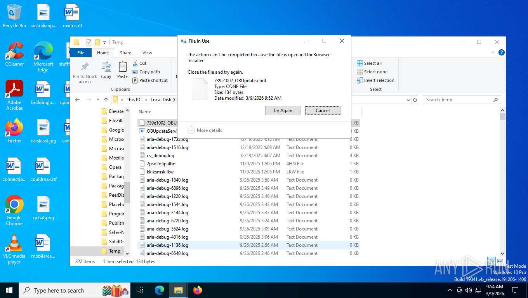Collapse the ribbon with the chevron
Viewport: 528px width, 298px height.
tap(493, 53)
